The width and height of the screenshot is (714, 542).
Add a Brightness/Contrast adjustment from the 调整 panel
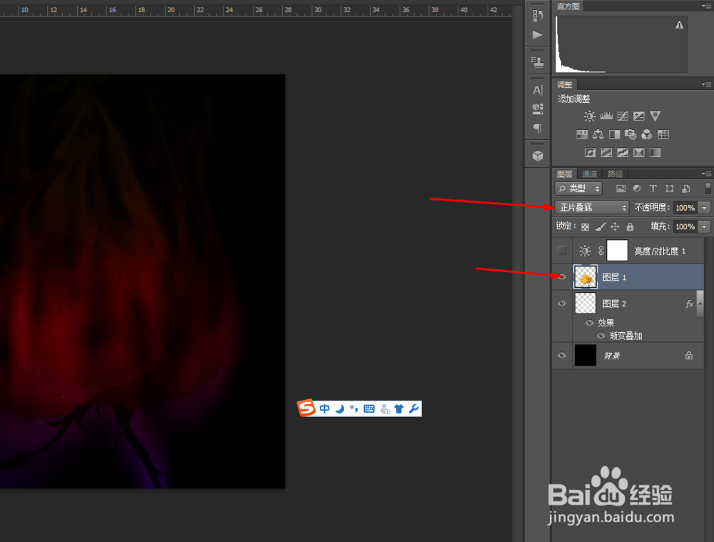click(589, 116)
